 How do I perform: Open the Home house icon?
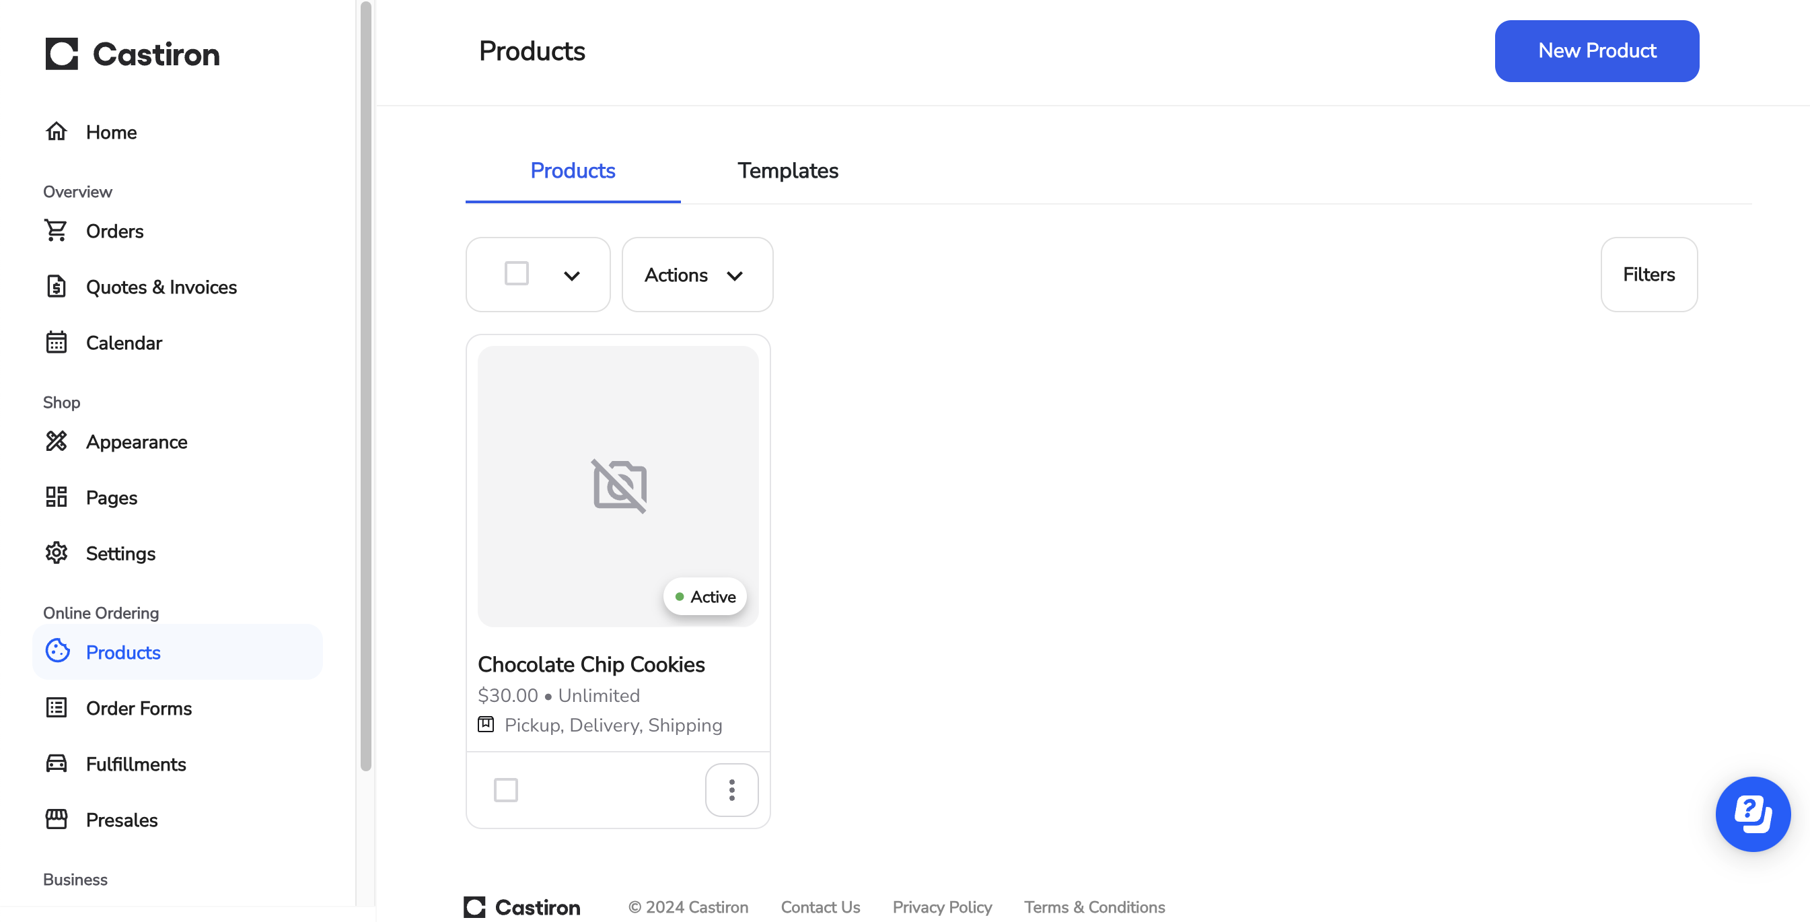coord(57,131)
